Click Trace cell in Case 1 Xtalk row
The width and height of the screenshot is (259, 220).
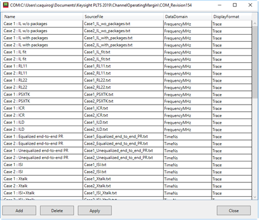pyautogui.click(x=231, y=179)
